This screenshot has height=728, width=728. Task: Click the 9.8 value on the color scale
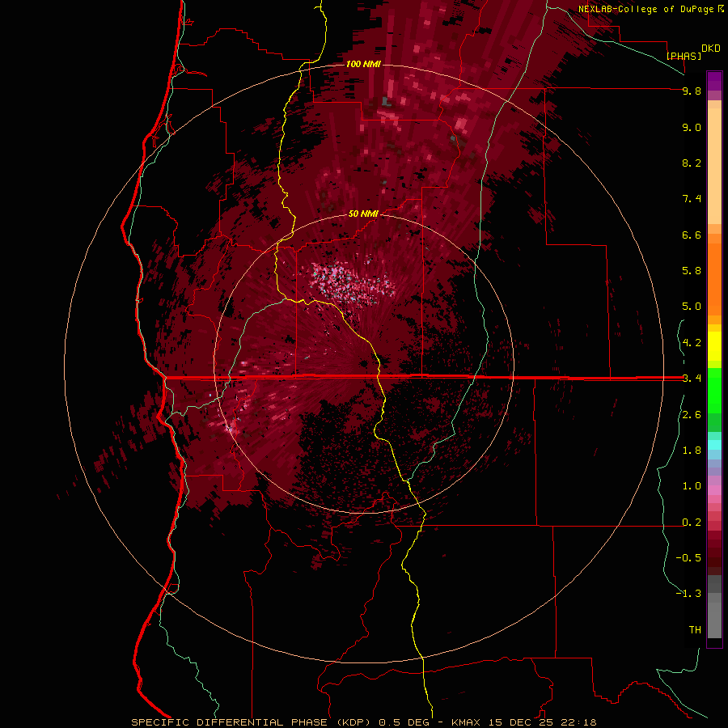click(692, 91)
